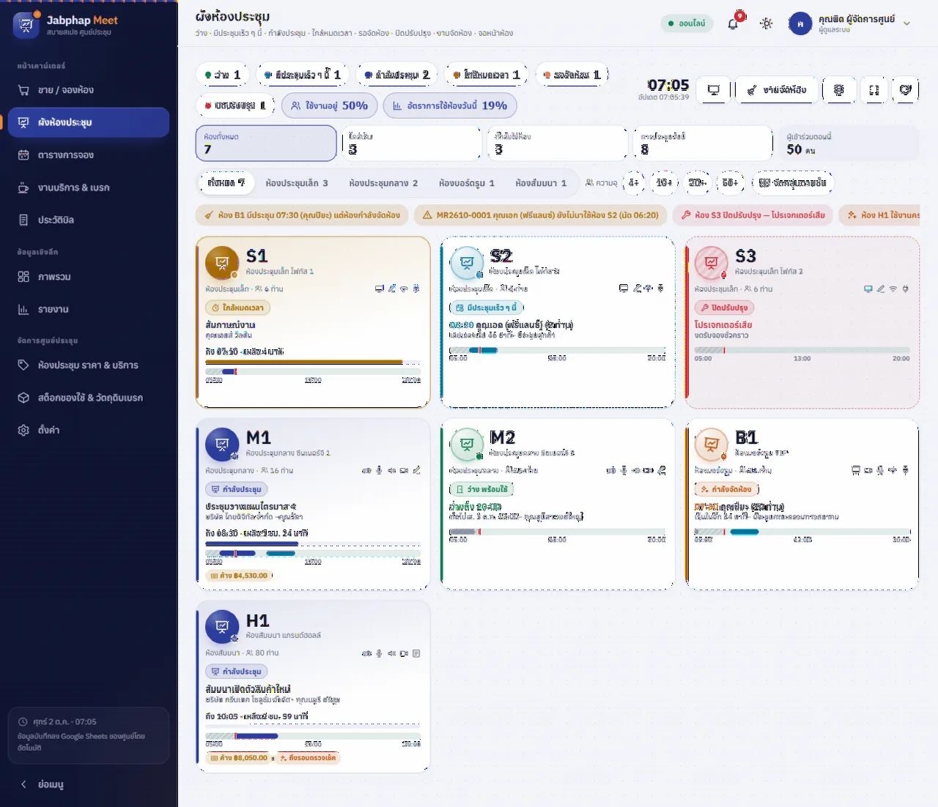The height and width of the screenshot is (807, 938).
Task: Click the gear-shaped icon beside งานจัดห้อง
Action: coord(839,90)
